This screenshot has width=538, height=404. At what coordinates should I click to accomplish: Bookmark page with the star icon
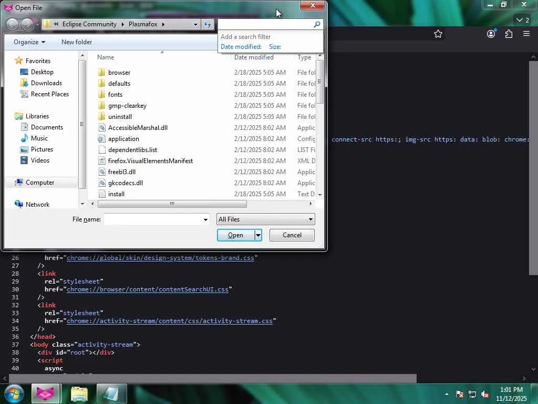[x=438, y=34]
